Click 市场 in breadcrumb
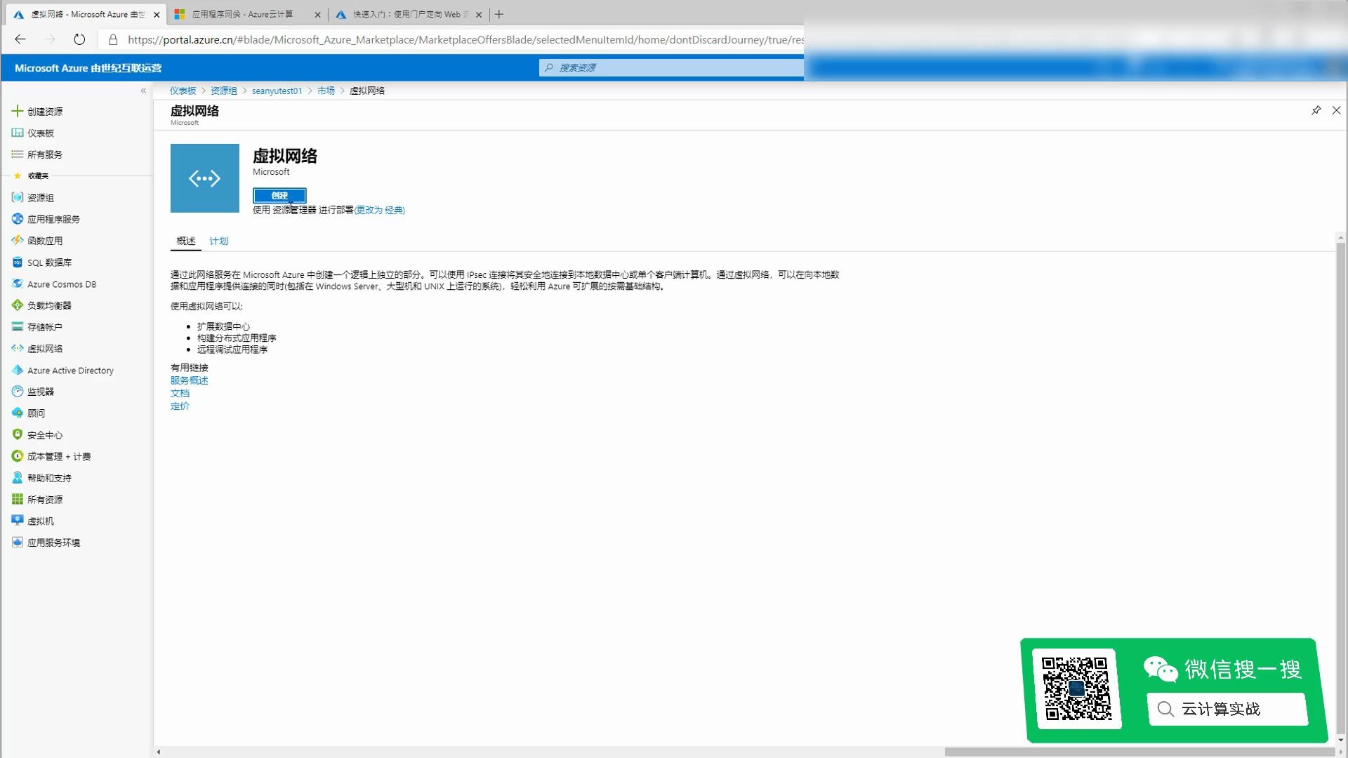 pyautogui.click(x=326, y=91)
